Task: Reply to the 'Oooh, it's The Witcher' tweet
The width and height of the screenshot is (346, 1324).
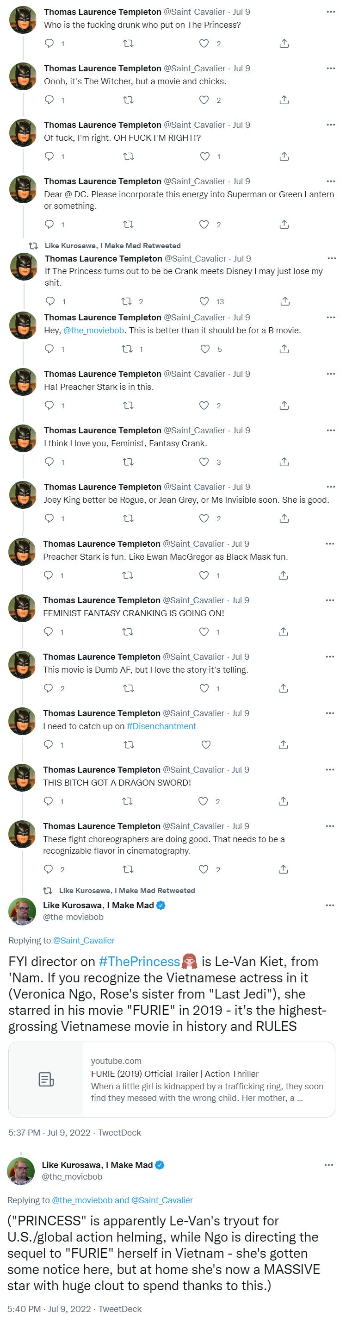Action: tap(49, 100)
